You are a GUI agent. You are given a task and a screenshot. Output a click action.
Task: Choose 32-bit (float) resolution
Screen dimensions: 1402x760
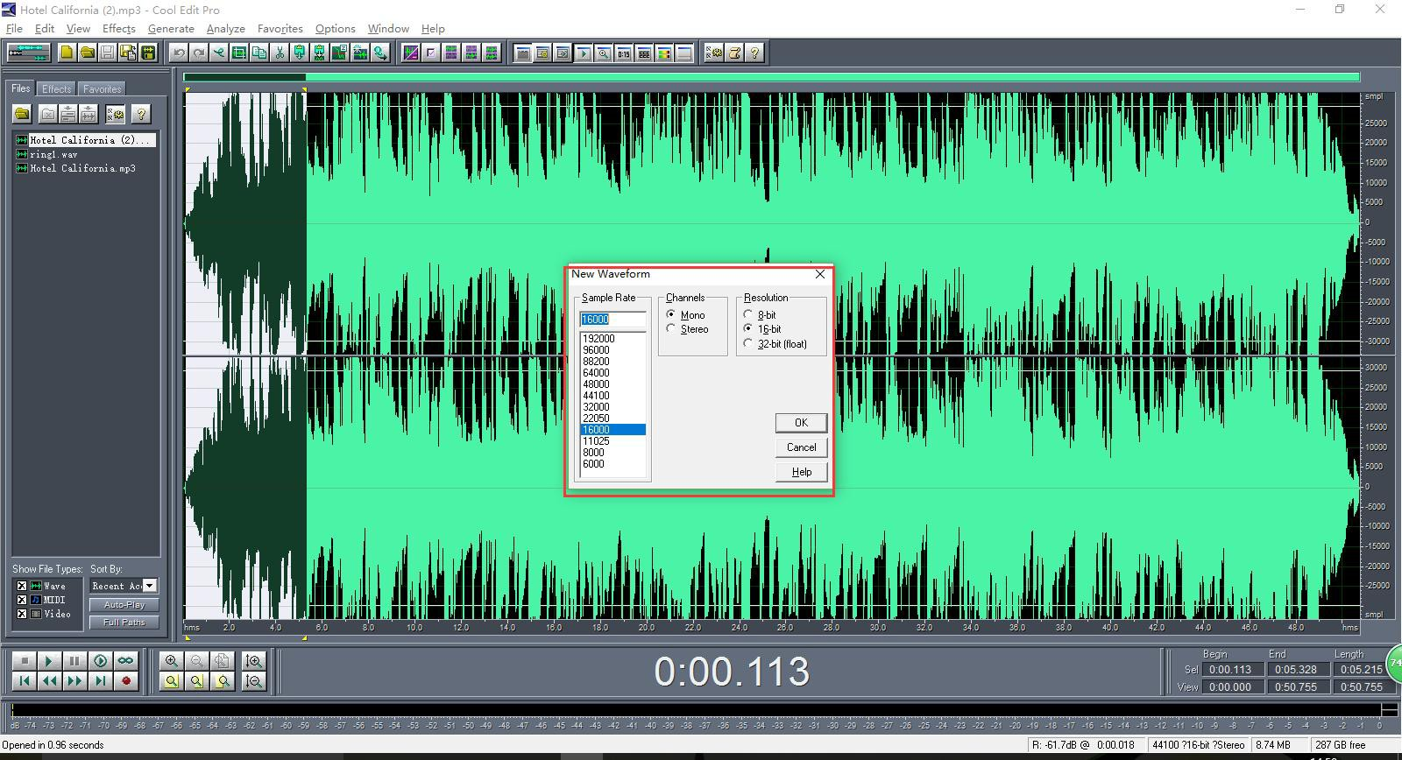coord(747,344)
